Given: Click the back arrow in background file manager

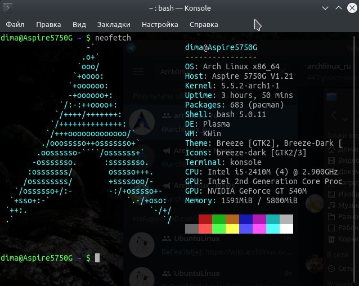Looking at the screenshot, I should point(334,115).
